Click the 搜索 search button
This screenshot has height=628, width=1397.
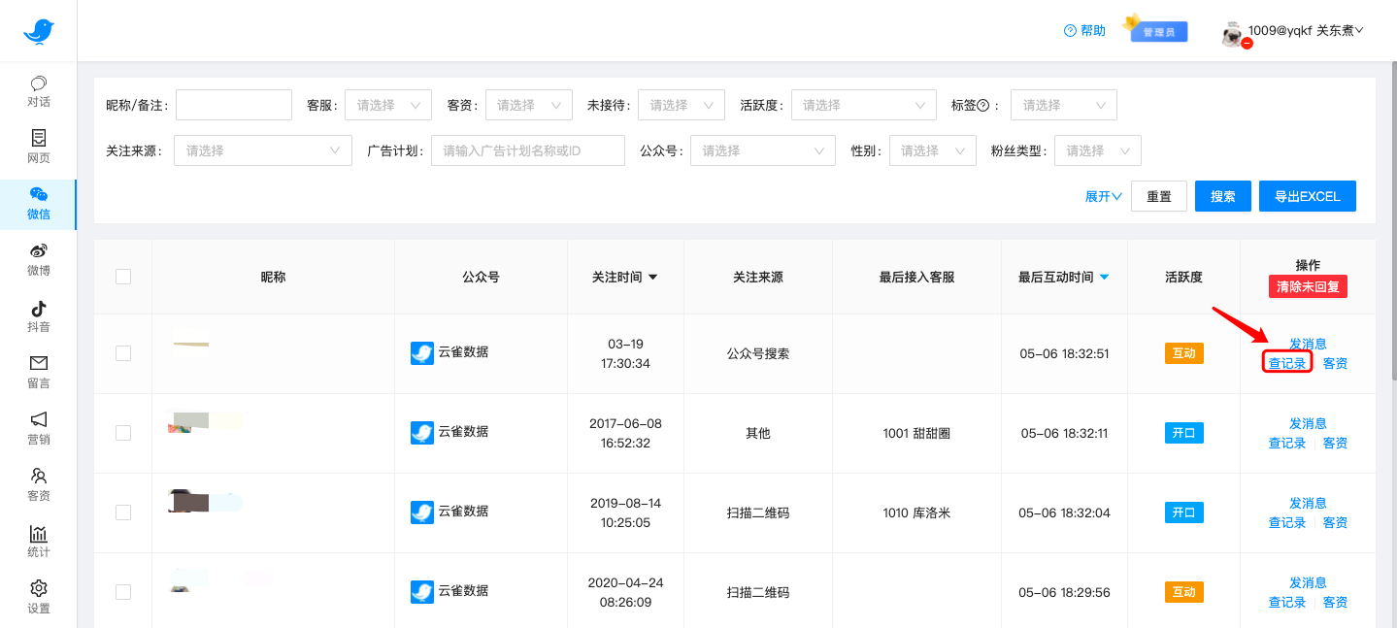[1223, 196]
